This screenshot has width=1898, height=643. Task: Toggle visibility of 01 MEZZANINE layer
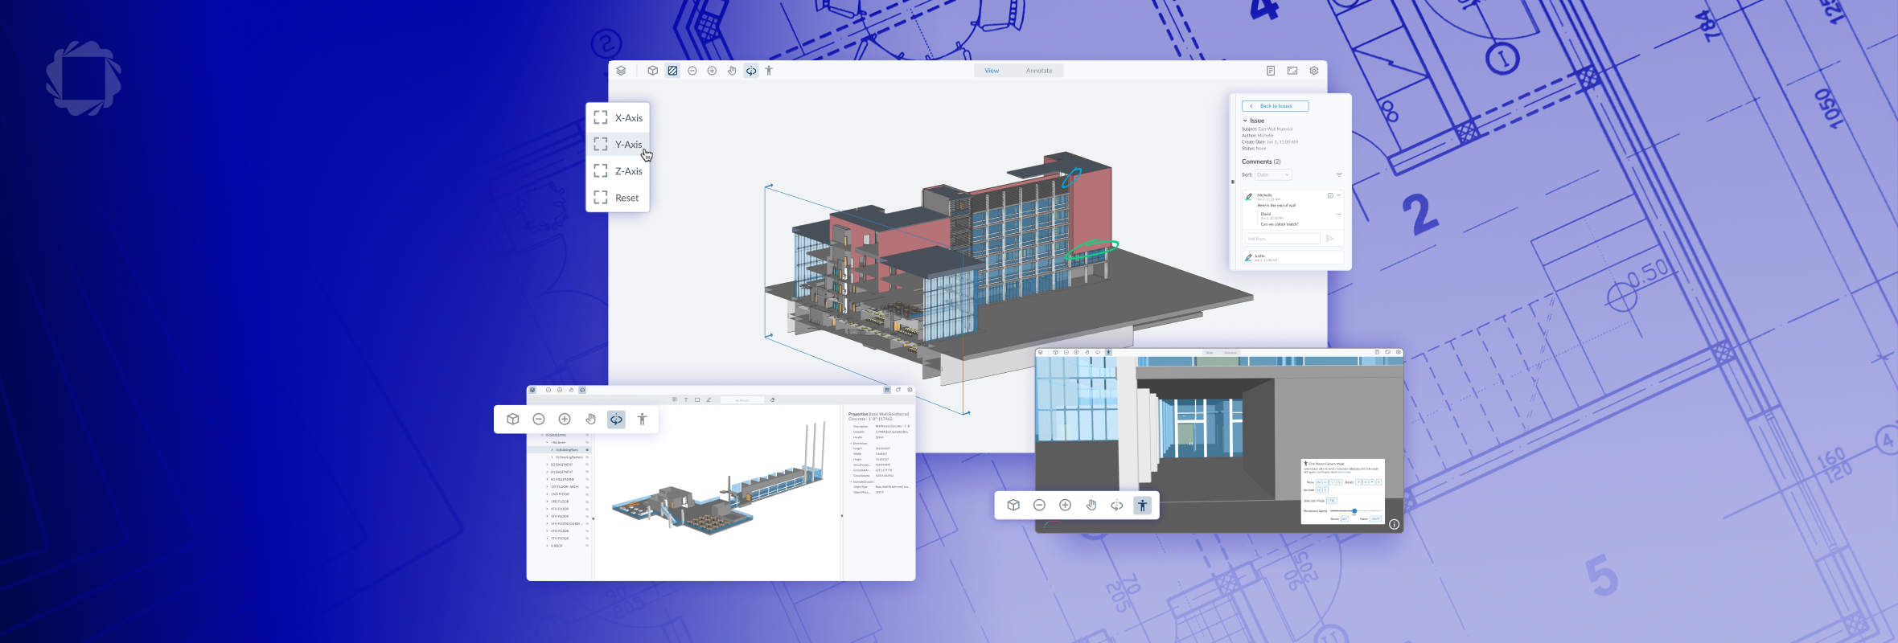(x=587, y=479)
